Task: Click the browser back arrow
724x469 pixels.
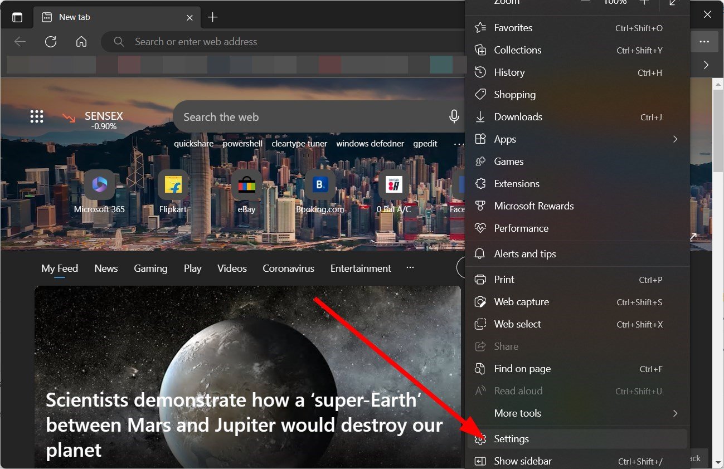Action: click(20, 42)
